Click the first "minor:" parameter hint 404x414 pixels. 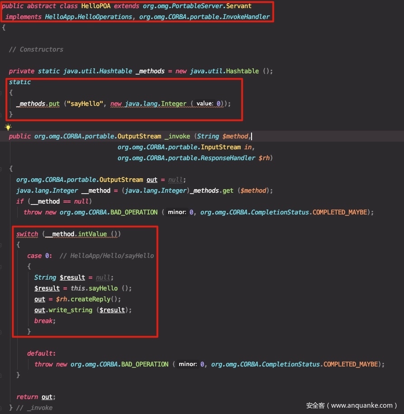pos(177,212)
